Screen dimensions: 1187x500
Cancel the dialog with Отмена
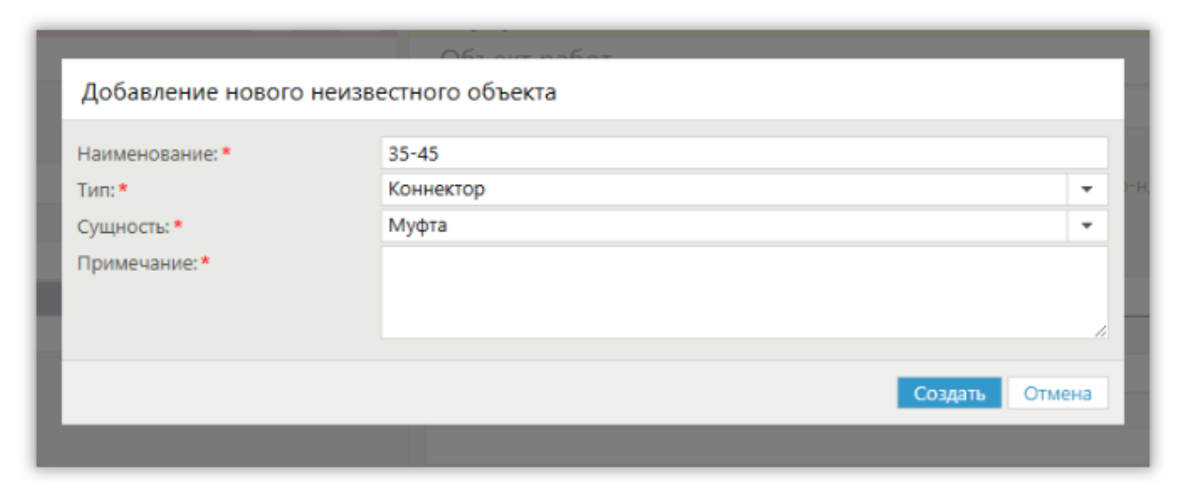[1057, 394]
